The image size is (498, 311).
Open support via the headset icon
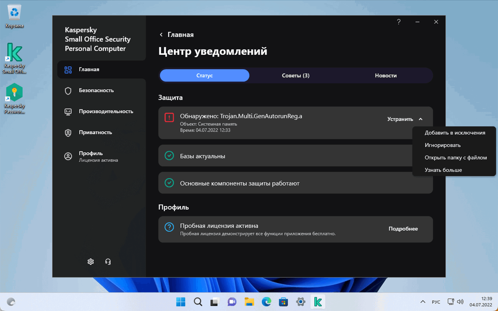pos(108,262)
